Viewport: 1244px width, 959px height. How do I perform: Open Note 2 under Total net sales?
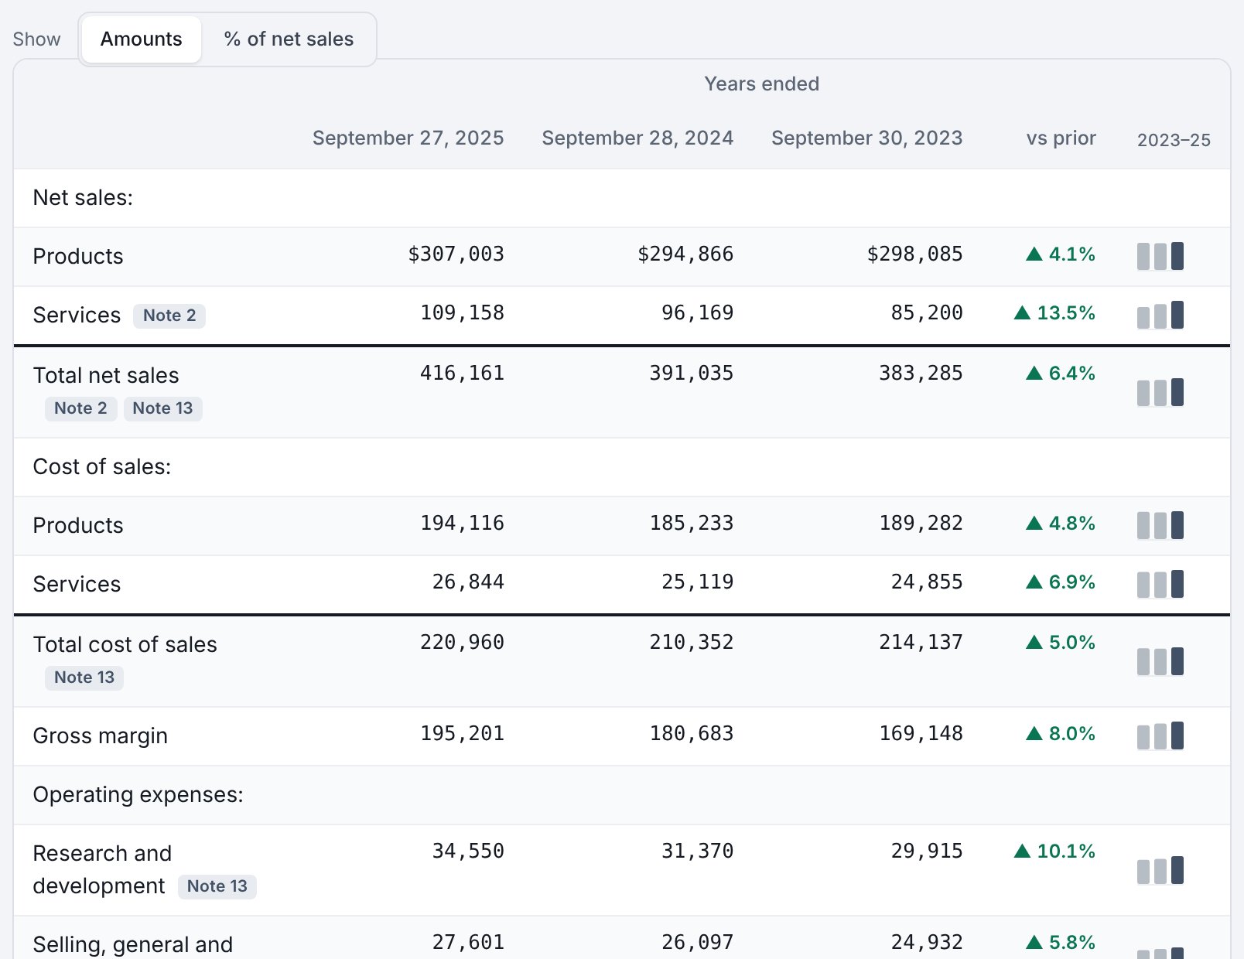tap(80, 408)
